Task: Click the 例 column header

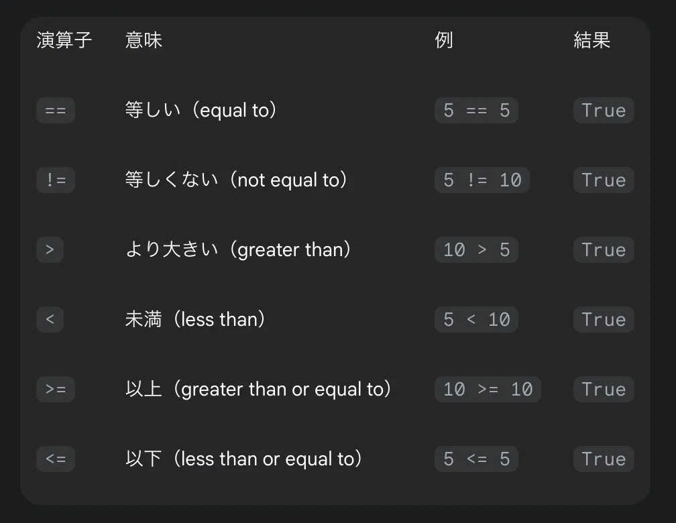Action: click(x=444, y=40)
